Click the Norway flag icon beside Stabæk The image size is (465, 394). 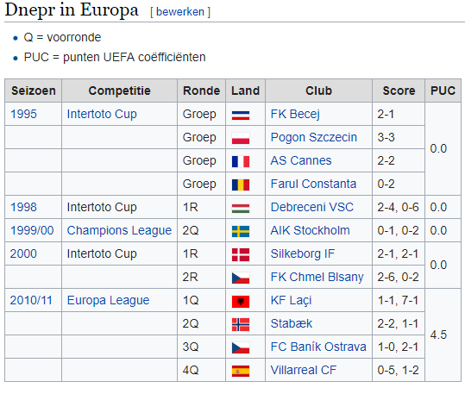(241, 324)
